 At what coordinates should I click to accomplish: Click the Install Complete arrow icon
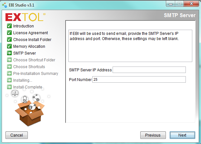coord(9,87)
